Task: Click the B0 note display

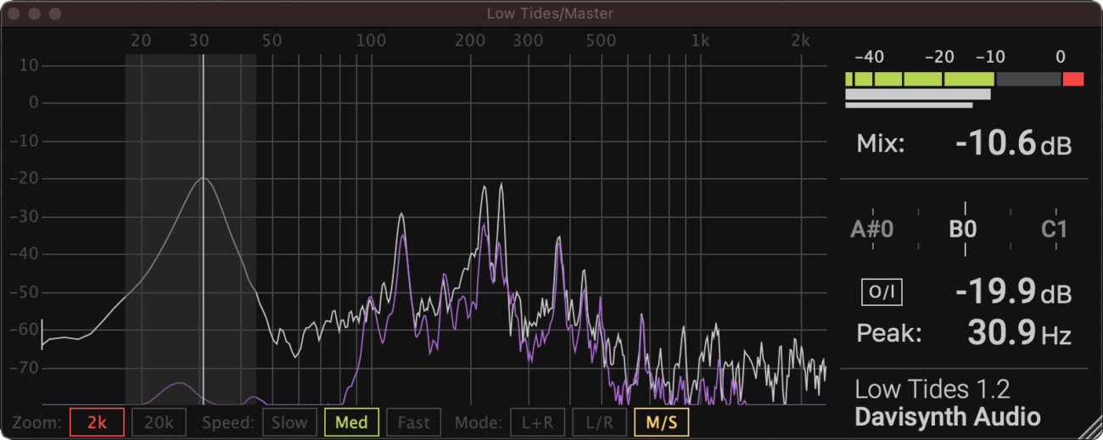Action: click(x=964, y=229)
